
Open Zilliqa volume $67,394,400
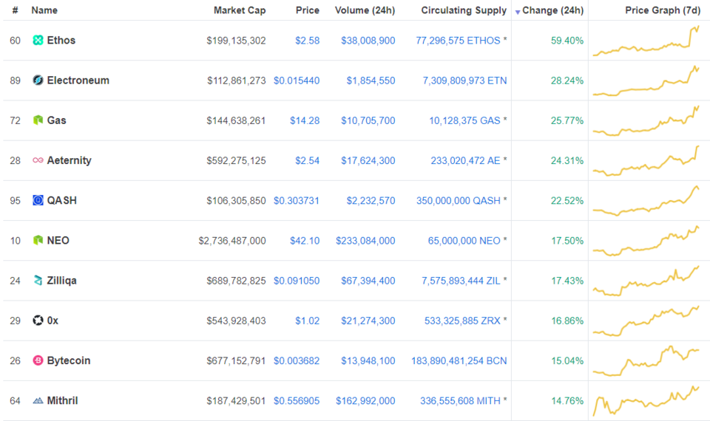pyautogui.click(x=368, y=281)
